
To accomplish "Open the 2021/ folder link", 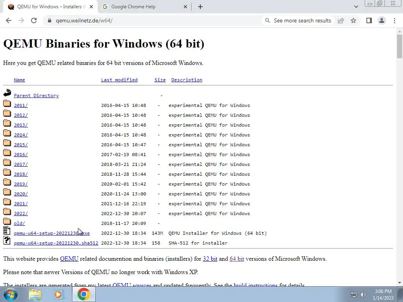I will 21,204.
